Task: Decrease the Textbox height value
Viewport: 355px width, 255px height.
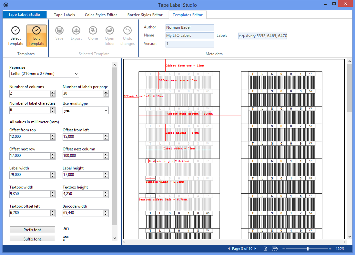Action: [106, 195]
